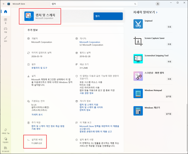Click the 무료 badge for Screen Capture Saver
The height and width of the screenshot is (154, 188).
pos(170,44)
